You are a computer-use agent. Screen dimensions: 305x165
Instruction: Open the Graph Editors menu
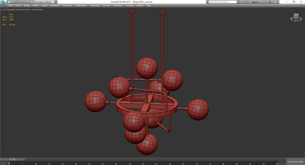pyautogui.click(x=81, y=6)
